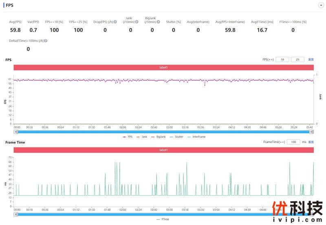Click the FPS chart reset link
The height and width of the screenshot is (225, 326).
point(311,59)
